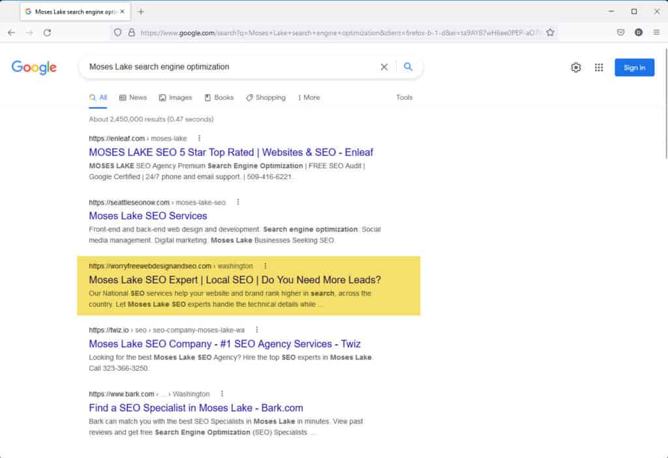
Task: Open Find a SEO Specialist Bark.com link
Action: click(196, 408)
